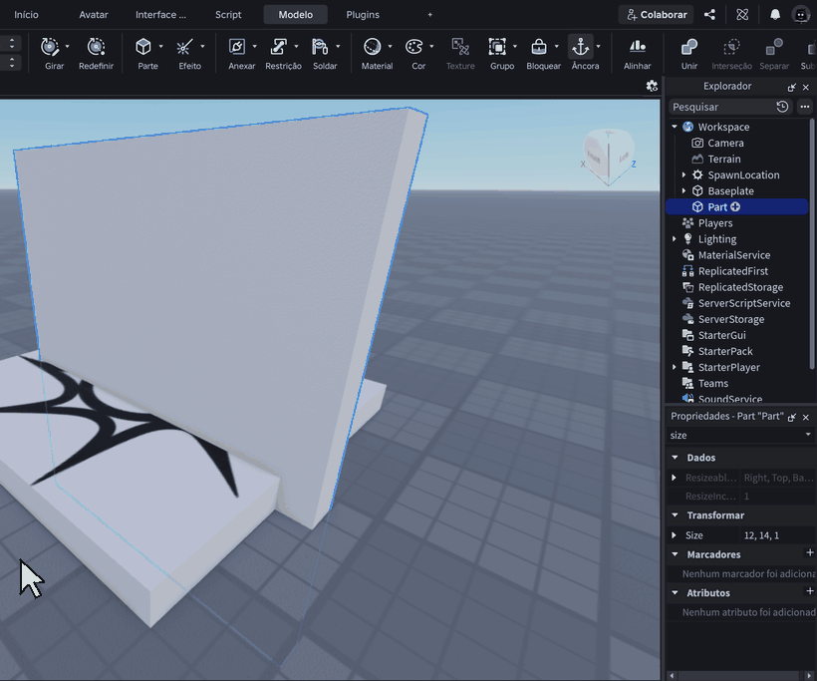Click the Colaborar button
This screenshot has height=681, width=817.
tap(657, 15)
